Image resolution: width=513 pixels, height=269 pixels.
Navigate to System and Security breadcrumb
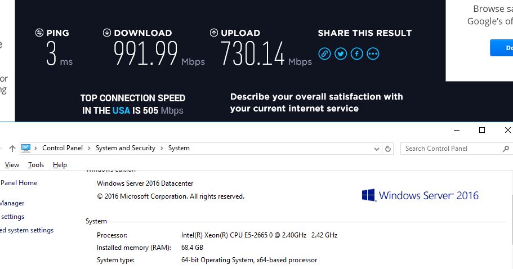[x=125, y=148]
